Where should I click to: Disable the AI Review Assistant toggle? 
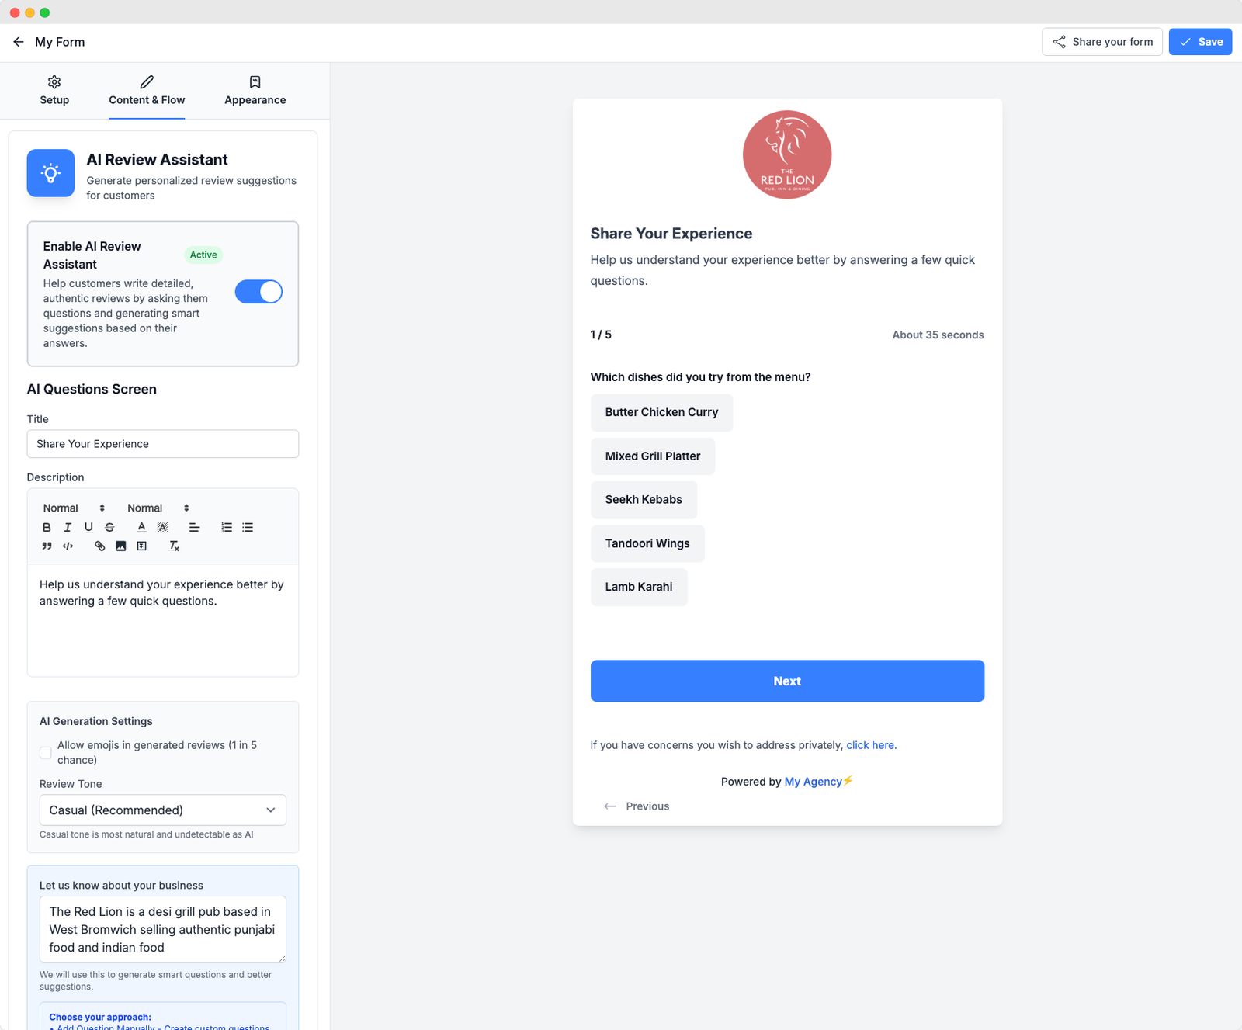258,292
